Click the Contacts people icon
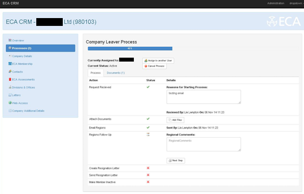The image size is (304, 194). (x=10, y=71)
